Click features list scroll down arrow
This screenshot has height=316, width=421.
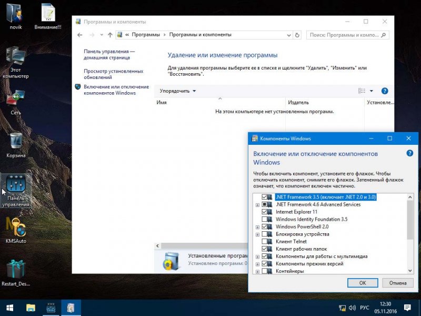[410, 271]
